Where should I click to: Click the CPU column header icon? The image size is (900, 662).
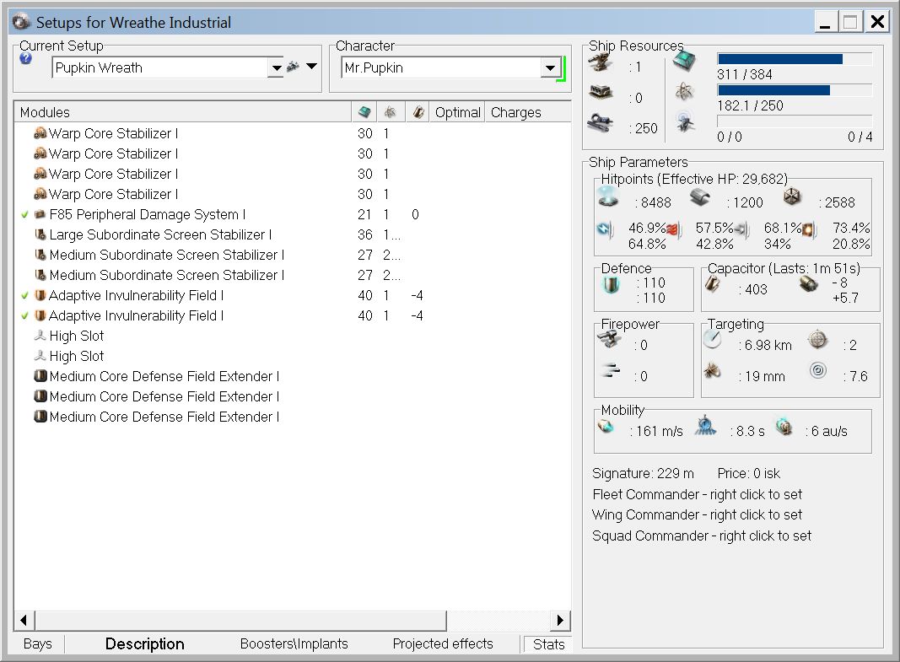click(364, 112)
